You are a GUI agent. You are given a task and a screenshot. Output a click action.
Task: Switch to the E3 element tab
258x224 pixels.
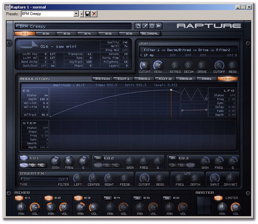click(x=67, y=34)
